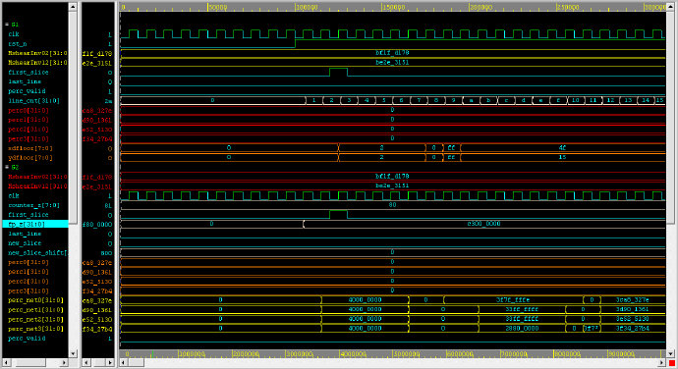Click signal list scroll-right arrow

coord(64,362)
